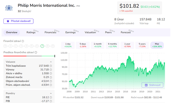The width and height of the screenshot is (172, 103).
Task: Collapse the Poměry section
Action: click(x=51, y=93)
